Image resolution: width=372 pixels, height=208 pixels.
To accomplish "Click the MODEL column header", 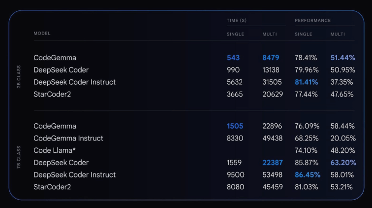I will (42, 34).
